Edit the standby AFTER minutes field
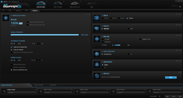Screen dimensions: 183x98 point(38,44)
